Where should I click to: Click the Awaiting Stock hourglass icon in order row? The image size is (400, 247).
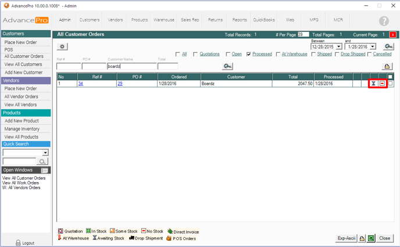(374, 83)
